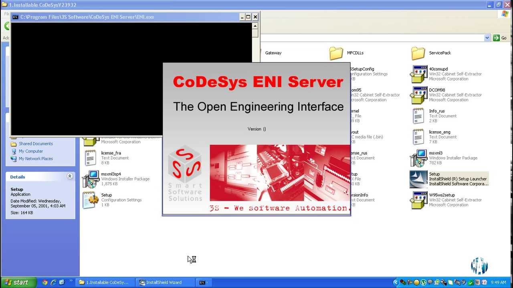Switch to InstallShield Wizard taskbar button
The image size is (513, 288).
(164, 282)
